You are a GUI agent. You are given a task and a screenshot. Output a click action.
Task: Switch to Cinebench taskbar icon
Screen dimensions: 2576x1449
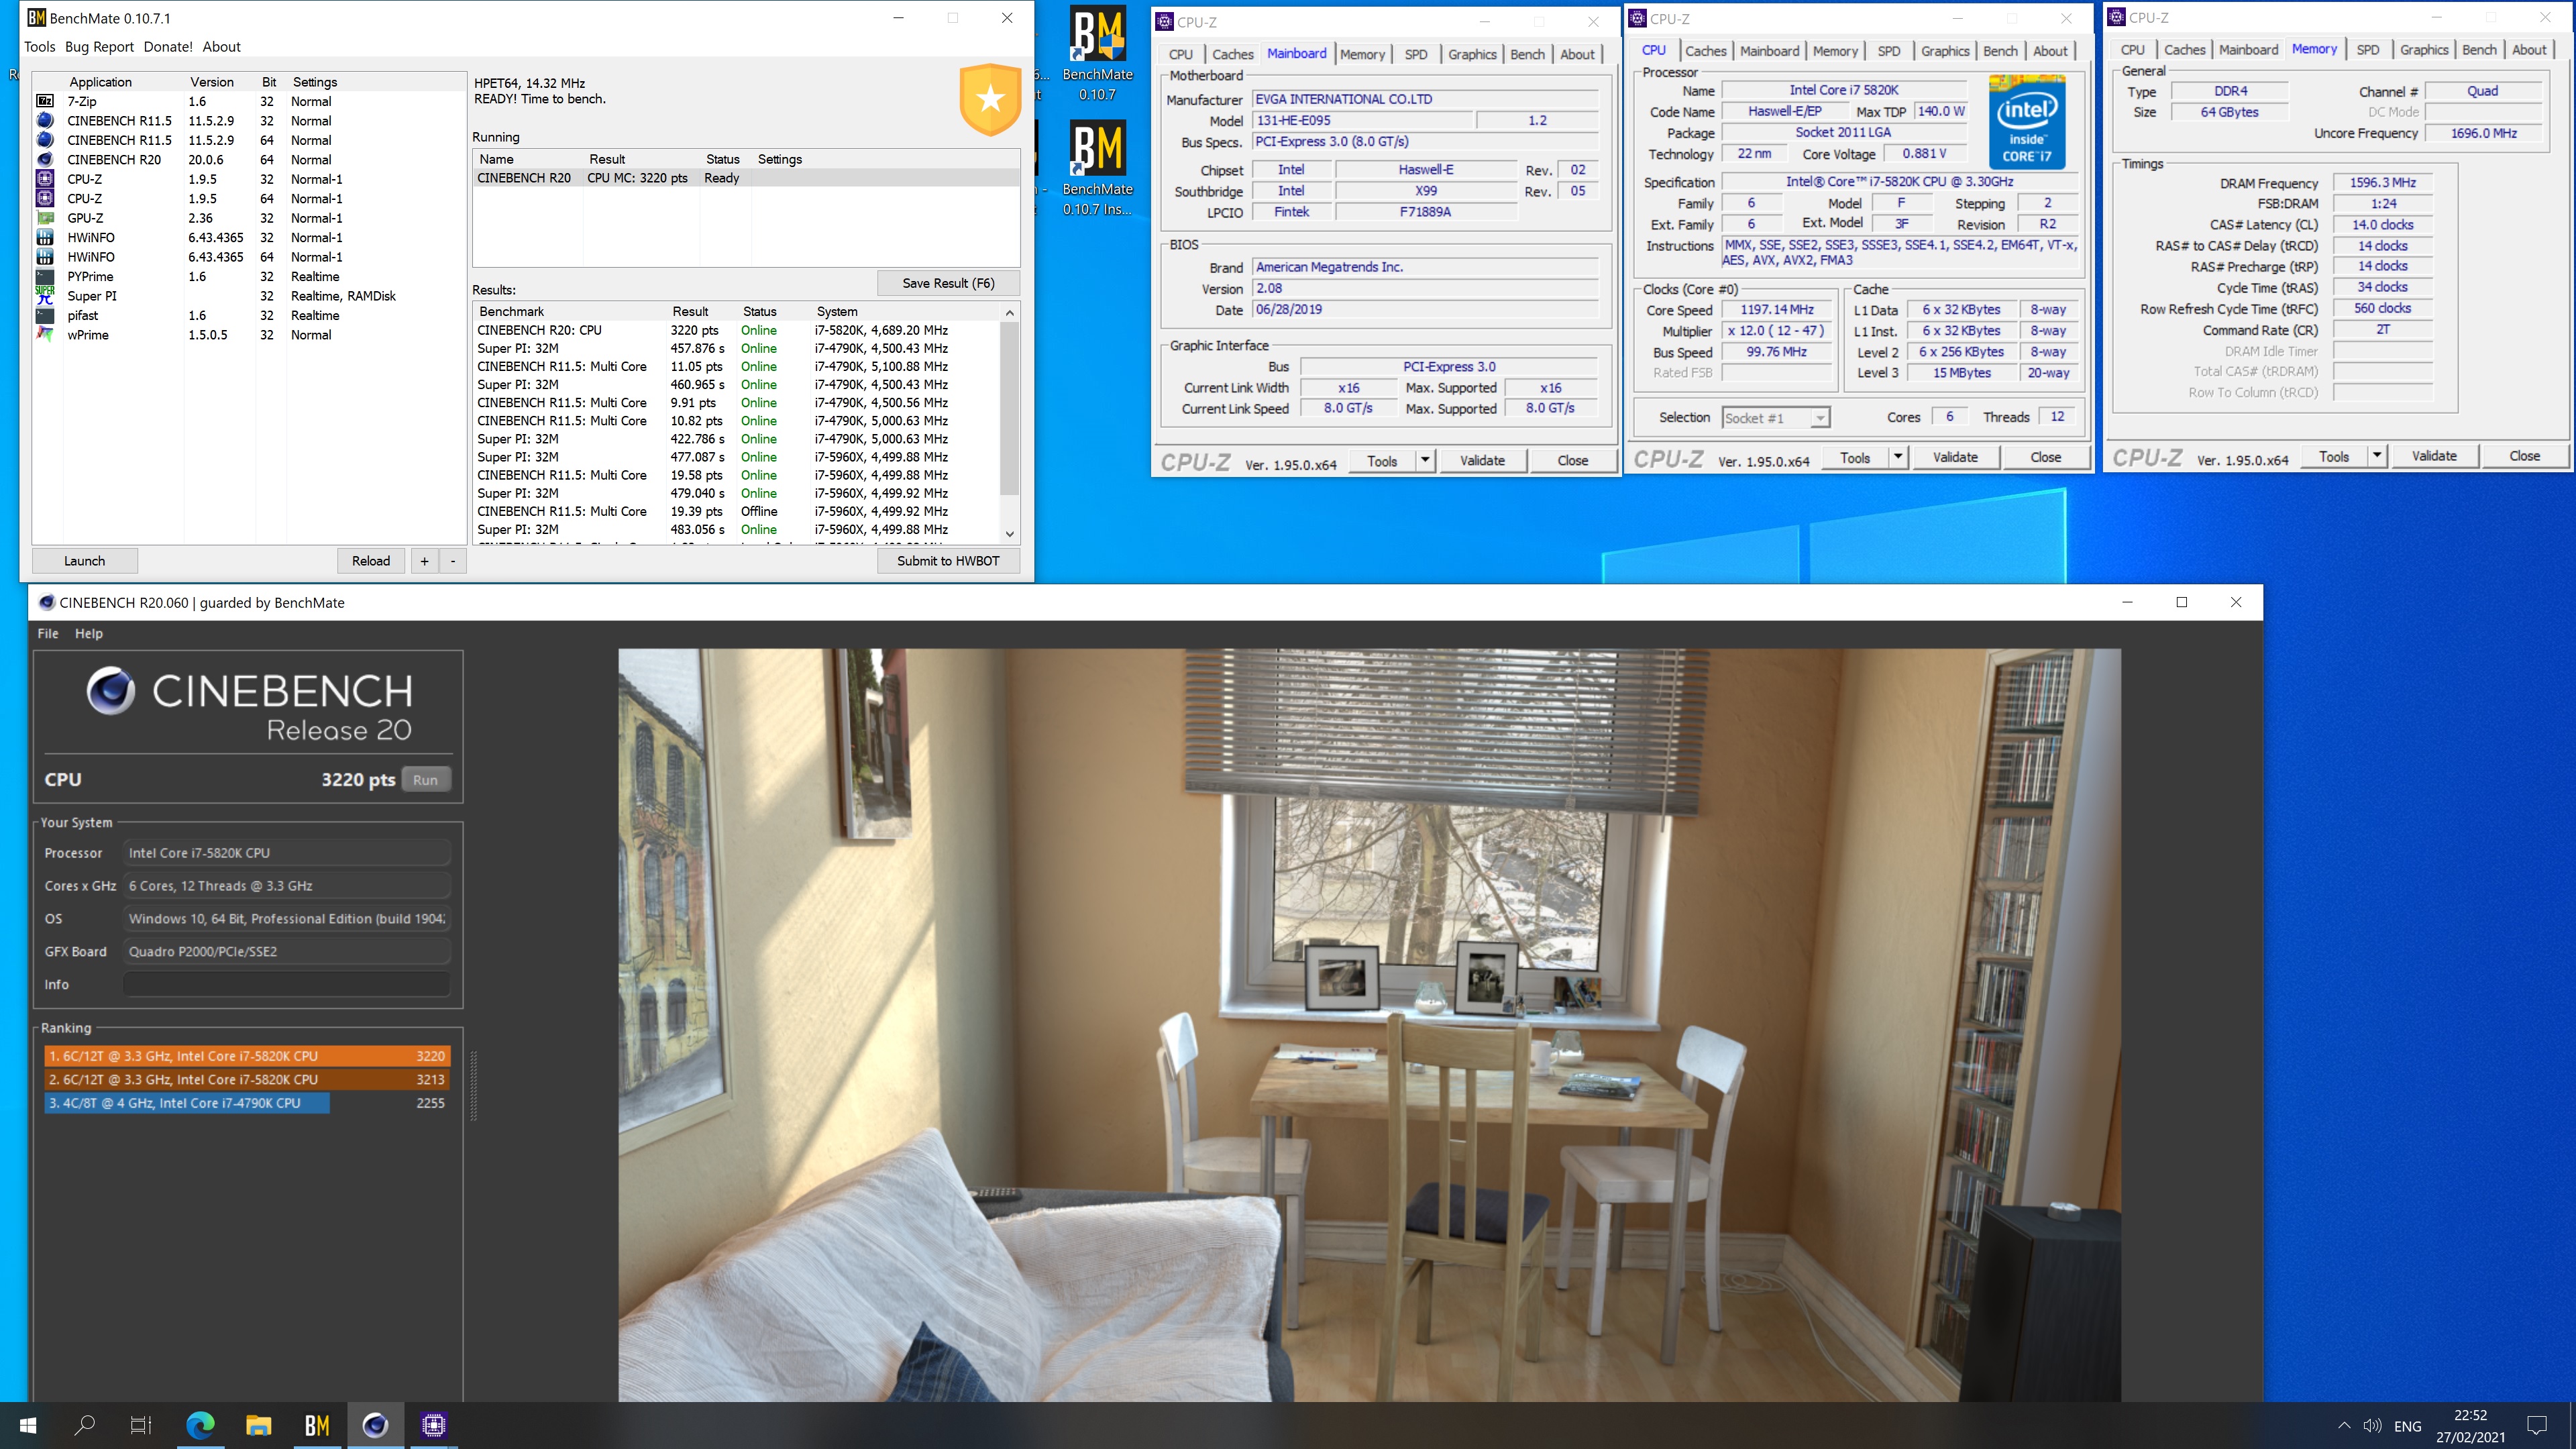pyautogui.click(x=375, y=1425)
